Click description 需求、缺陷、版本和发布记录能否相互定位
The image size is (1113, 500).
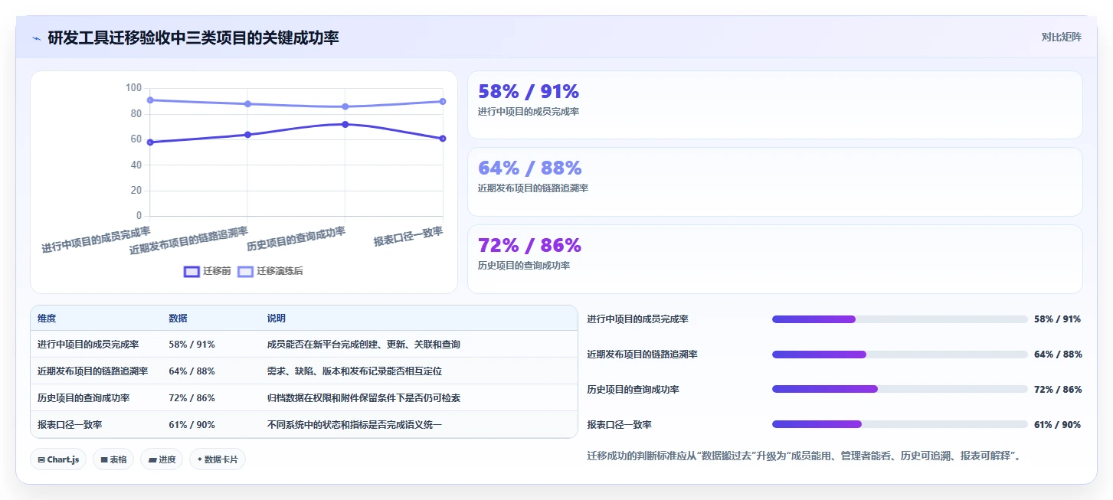355,371
